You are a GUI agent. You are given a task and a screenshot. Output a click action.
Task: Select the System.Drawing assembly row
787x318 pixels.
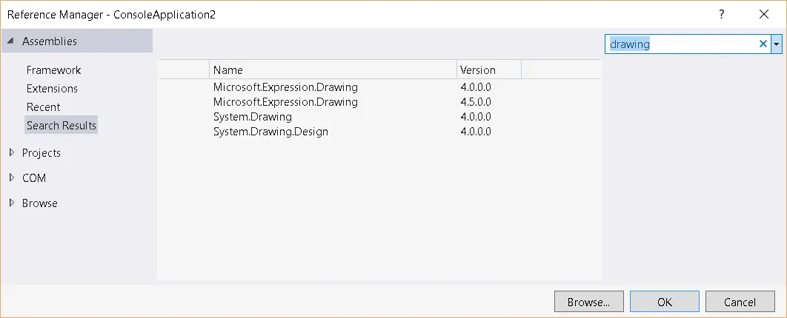pyautogui.click(x=253, y=117)
